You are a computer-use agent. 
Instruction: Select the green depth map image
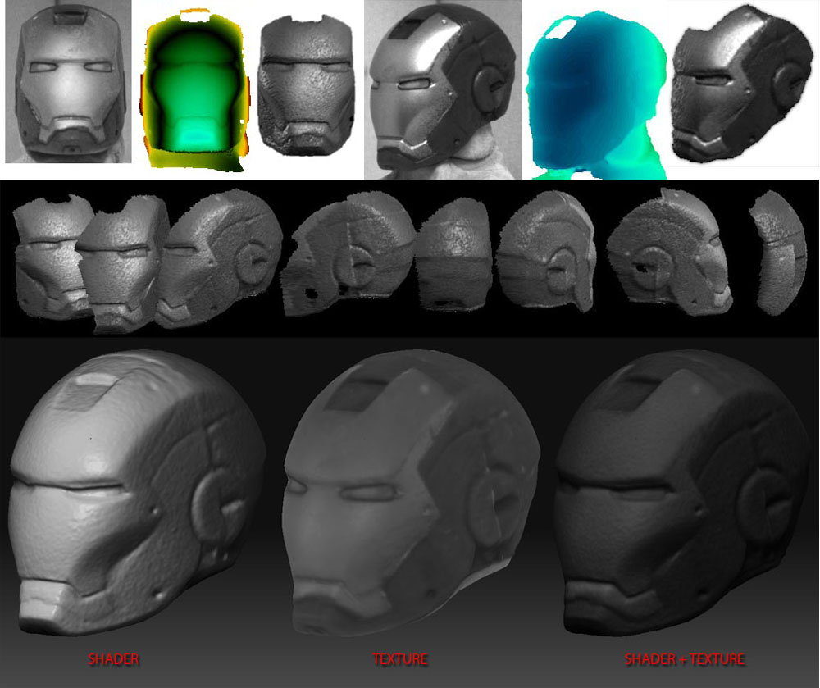click(194, 90)
